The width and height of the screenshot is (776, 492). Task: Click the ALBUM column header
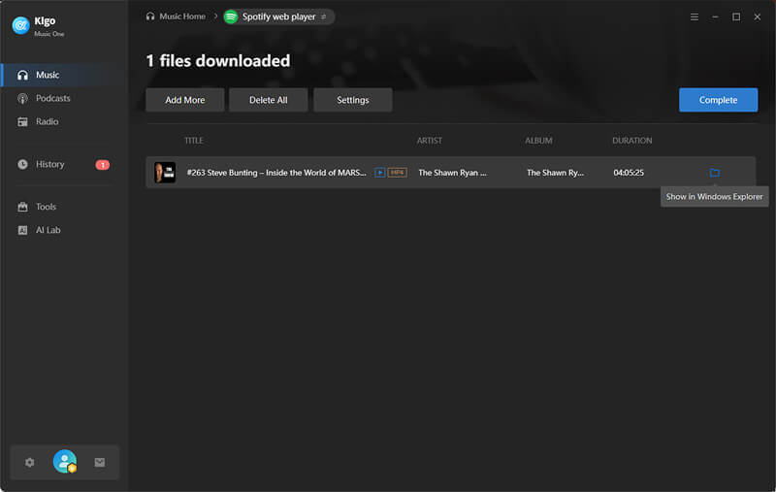(x=538, y=141)
